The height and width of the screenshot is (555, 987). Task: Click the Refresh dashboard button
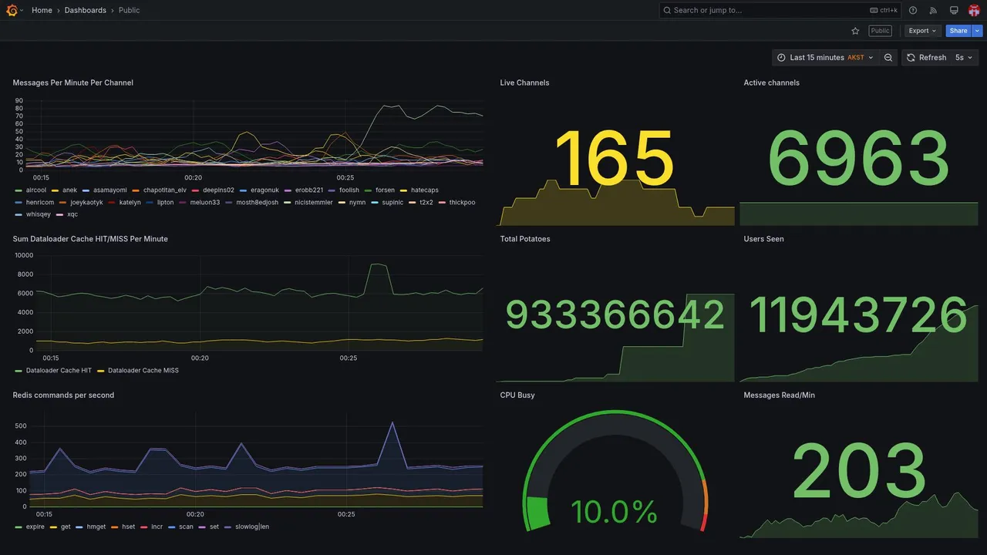coord(925,58)
